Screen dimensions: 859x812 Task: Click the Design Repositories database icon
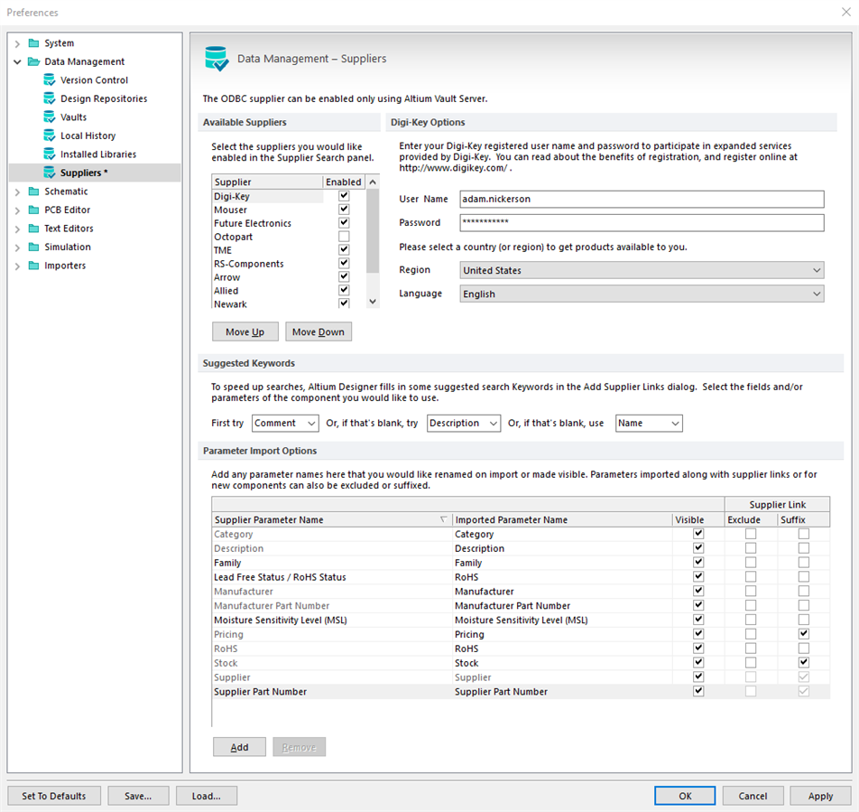(x=50, y=98)
